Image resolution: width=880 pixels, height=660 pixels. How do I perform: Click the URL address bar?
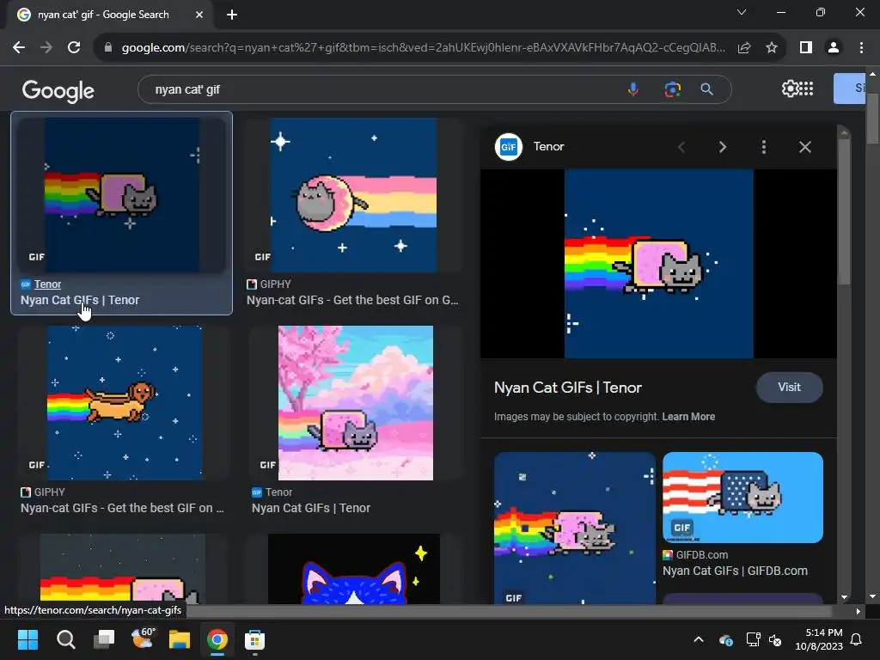[423, 48]
